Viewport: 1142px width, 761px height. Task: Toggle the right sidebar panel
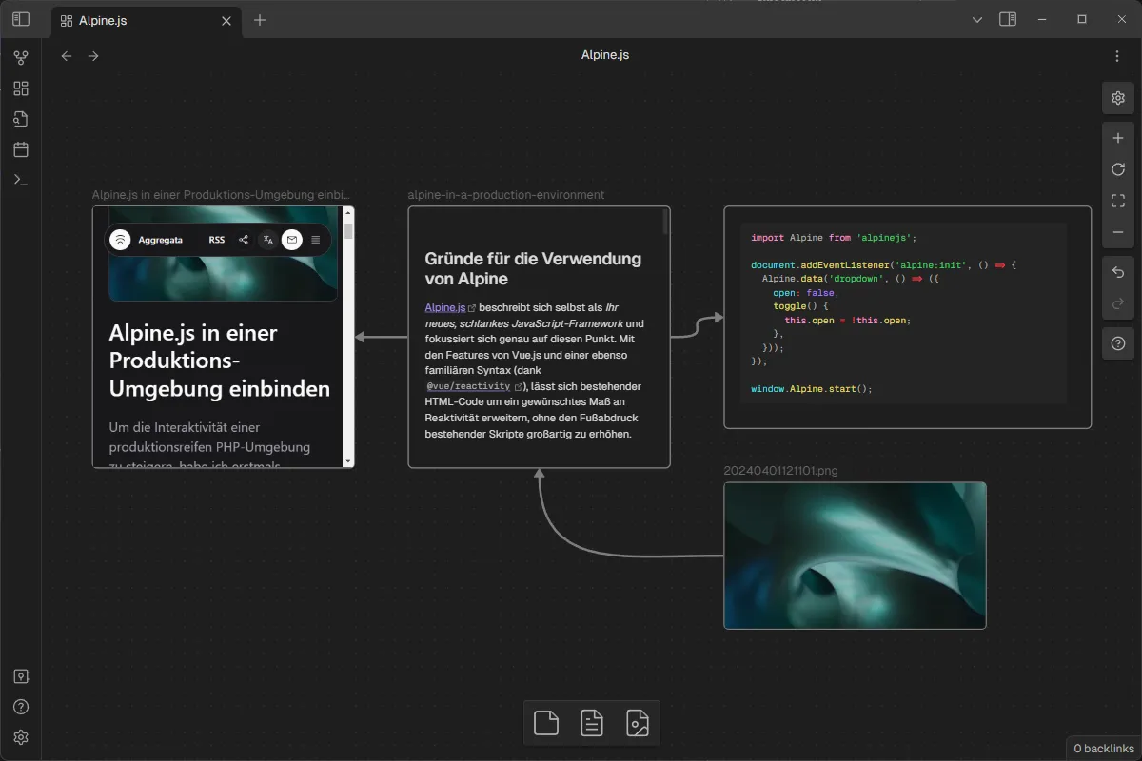(x=1008, y=19)
